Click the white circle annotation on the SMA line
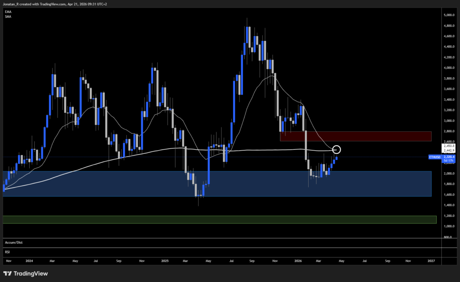460x282 pixels. tap(337, 149)
